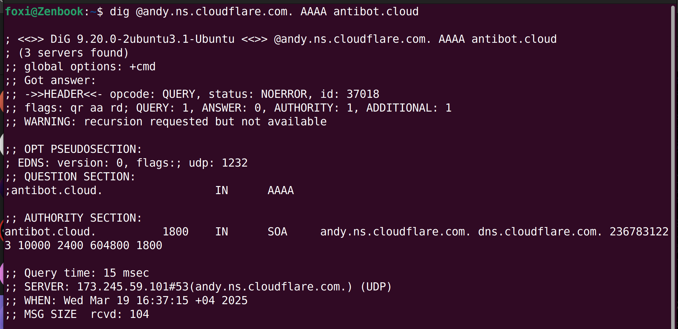678x329 pixels.
Task: Click the NOERROR status value
Action: (x=284, y=94)
